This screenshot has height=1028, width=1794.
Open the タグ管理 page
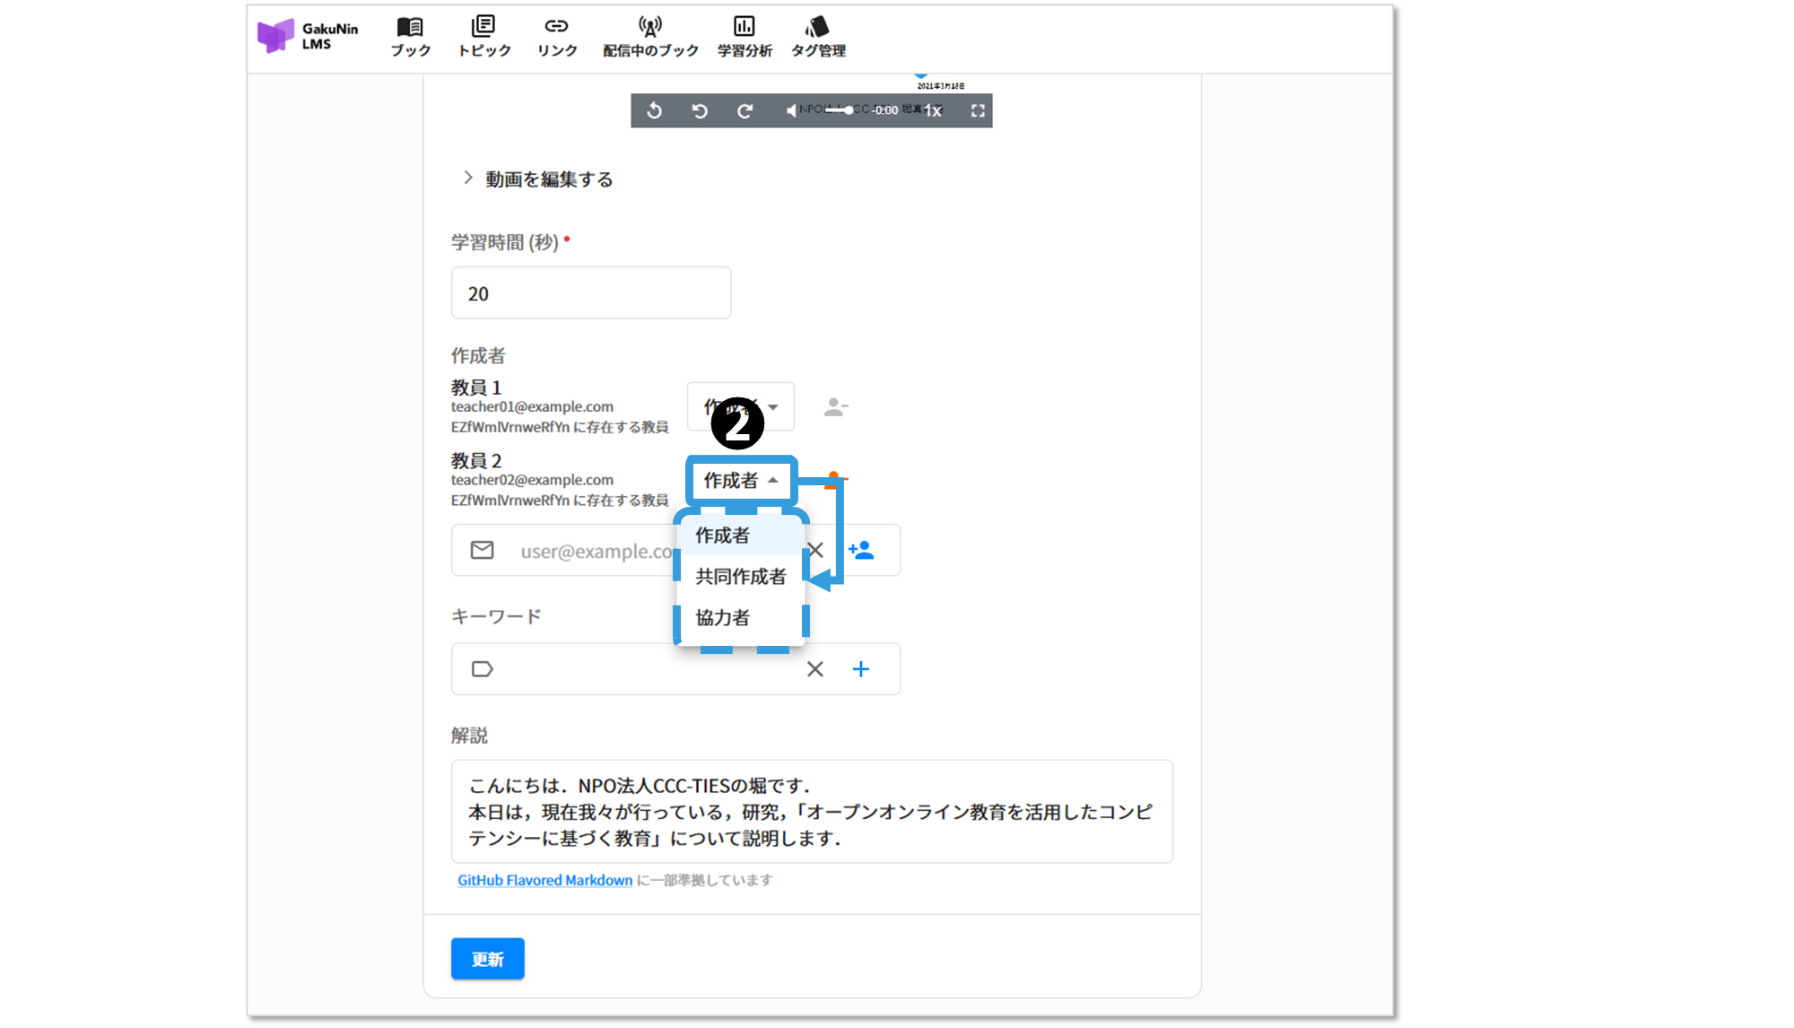[x=817, y=37]
